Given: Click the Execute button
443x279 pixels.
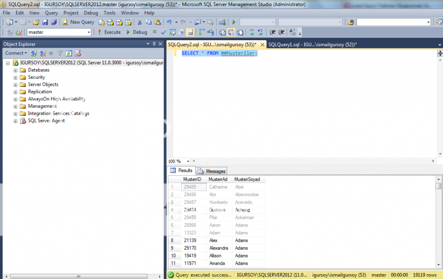Looking at the screenshot, I should tap(109, 32).
